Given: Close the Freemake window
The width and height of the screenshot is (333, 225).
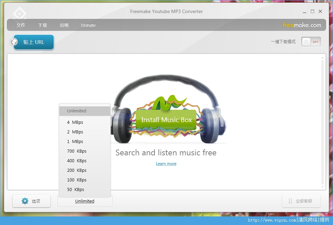Looking at the screenshot, I should [x=320, y=11].
